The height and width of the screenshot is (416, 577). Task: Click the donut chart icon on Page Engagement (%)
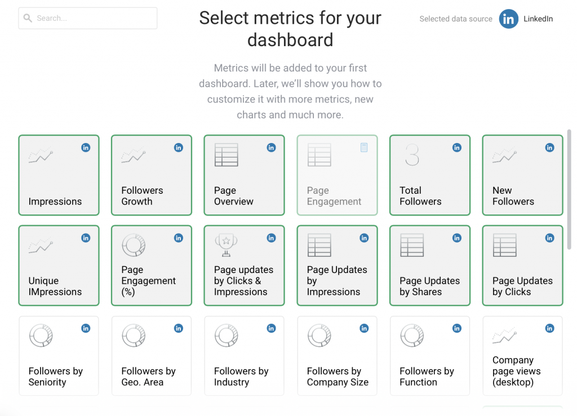click(134, 245)
